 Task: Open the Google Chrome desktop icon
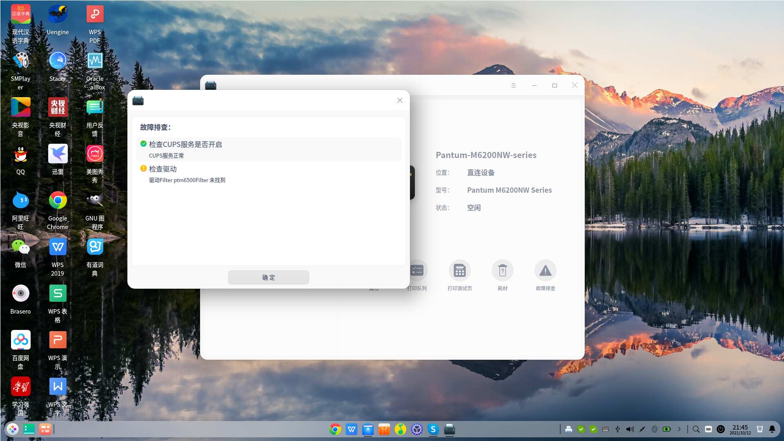click(58, 200)
